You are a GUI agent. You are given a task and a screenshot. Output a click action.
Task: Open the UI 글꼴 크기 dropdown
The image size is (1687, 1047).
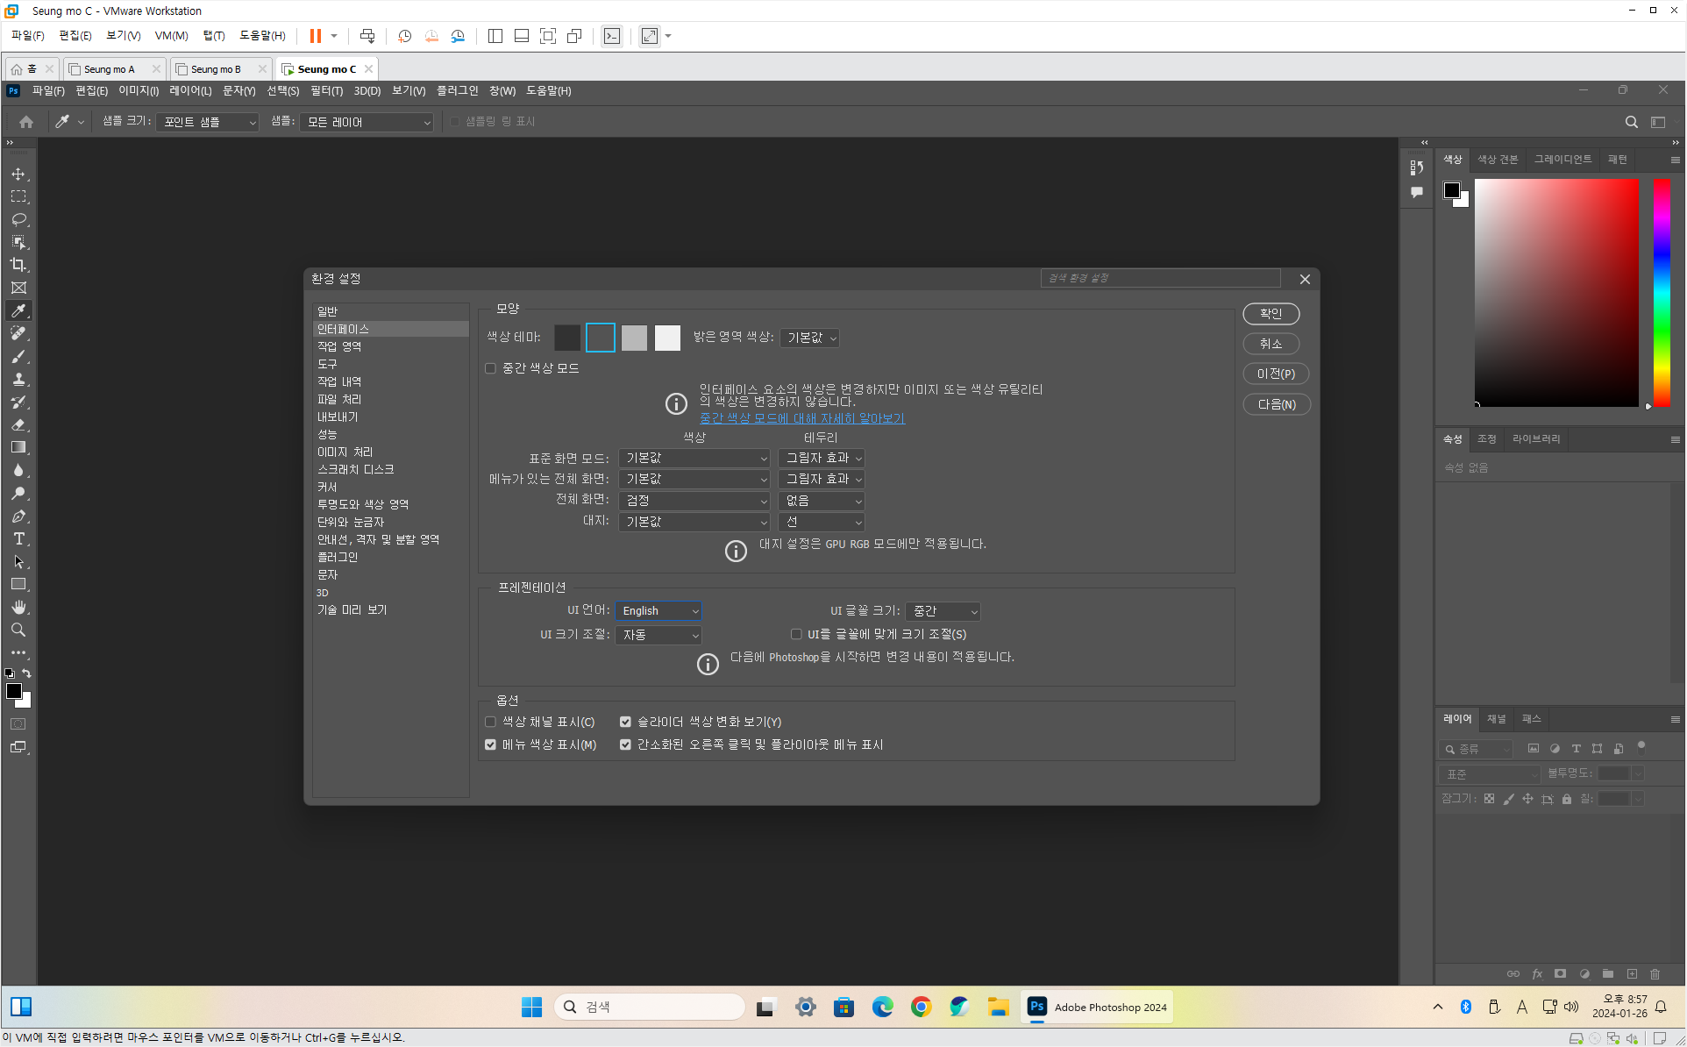(943, 610)
